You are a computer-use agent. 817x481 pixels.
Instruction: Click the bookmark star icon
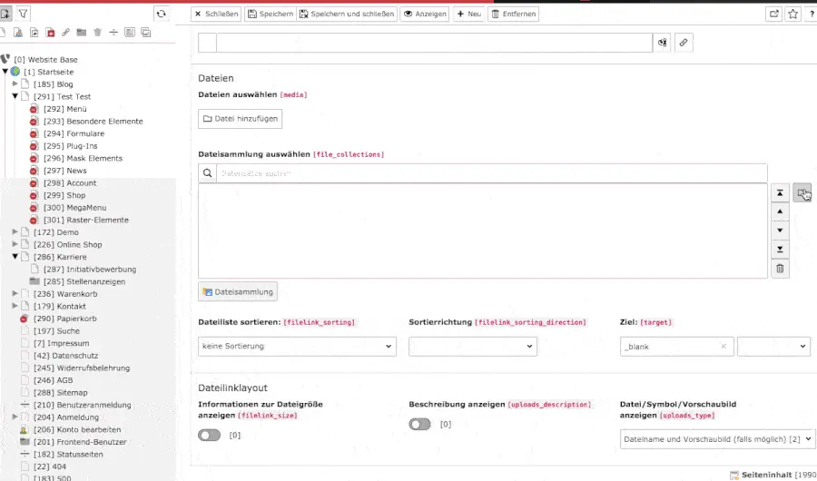[x=792, y=14]
